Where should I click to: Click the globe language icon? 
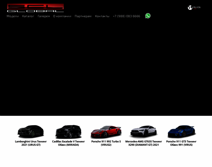click(x=190, y=8)
